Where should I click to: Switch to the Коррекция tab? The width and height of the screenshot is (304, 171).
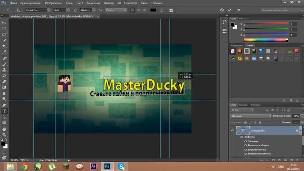(237, 46)
